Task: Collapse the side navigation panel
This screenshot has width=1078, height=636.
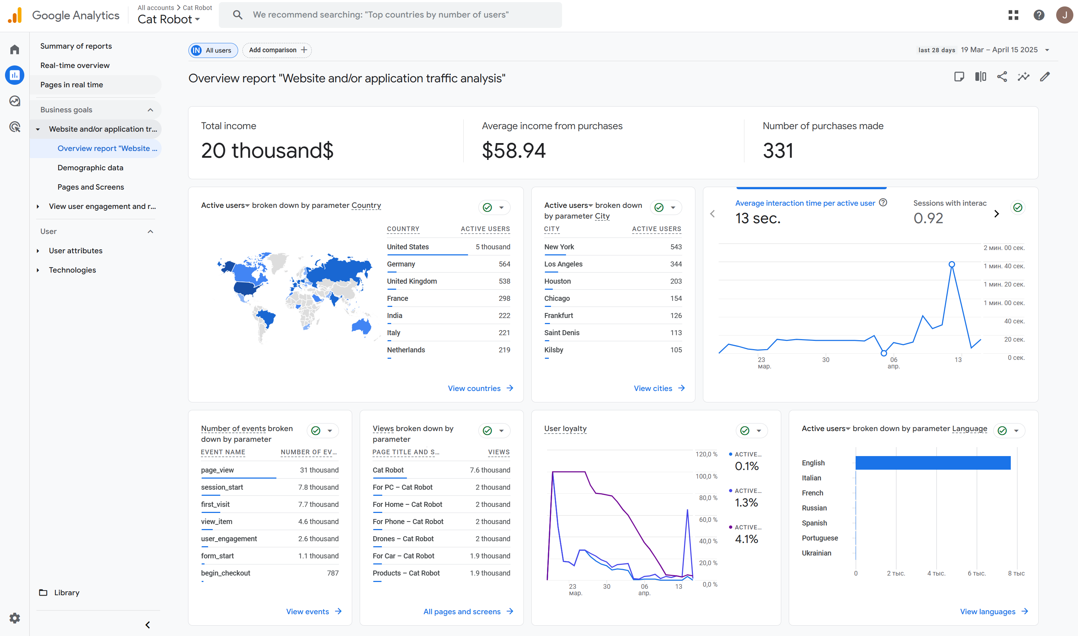Action: [147, 625]
